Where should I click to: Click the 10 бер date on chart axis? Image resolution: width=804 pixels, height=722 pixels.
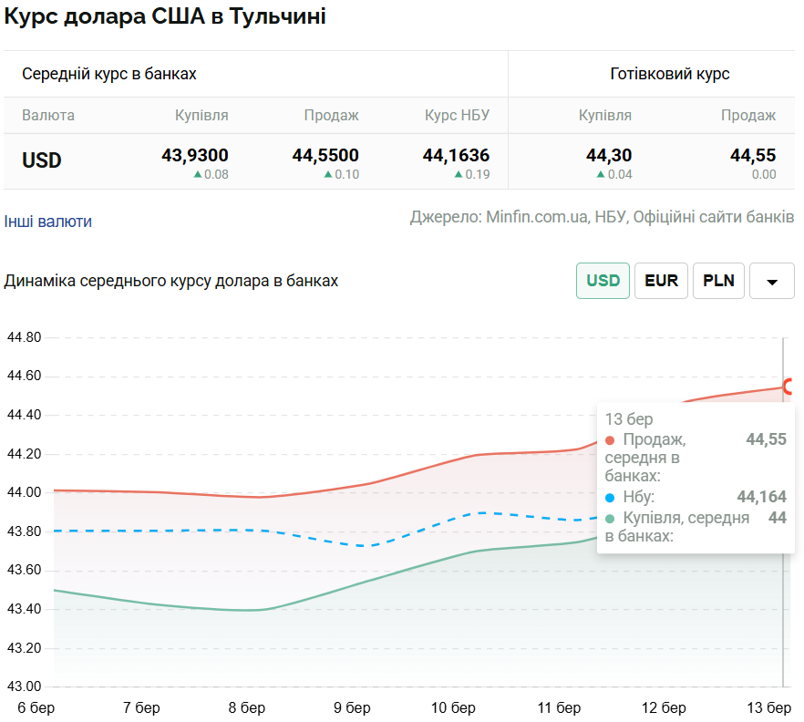pyautogui.click(x=453, y=708)
